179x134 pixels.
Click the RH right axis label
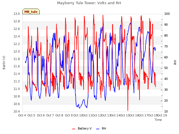point(175,63)
